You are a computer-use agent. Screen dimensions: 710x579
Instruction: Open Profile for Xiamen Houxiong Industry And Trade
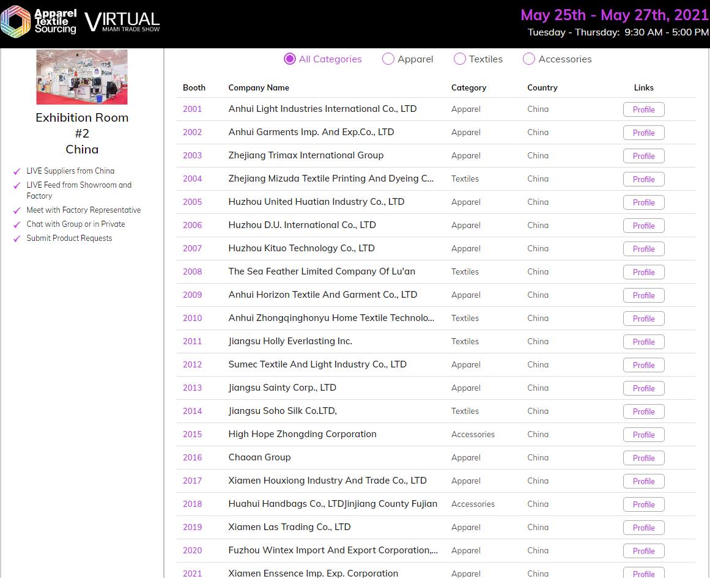643,481
